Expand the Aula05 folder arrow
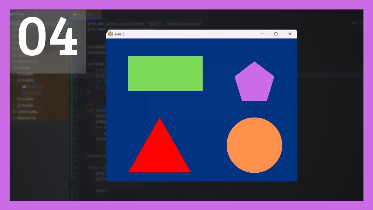The image size is (373, 210). 14,105
